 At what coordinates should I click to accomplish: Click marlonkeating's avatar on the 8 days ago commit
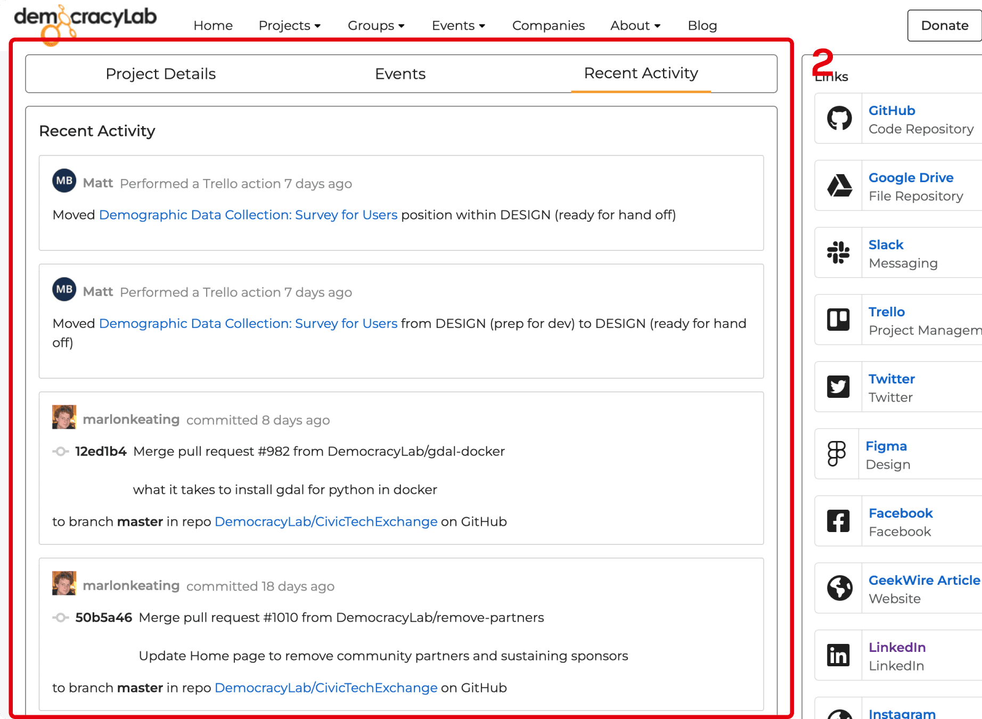point(64,417)
